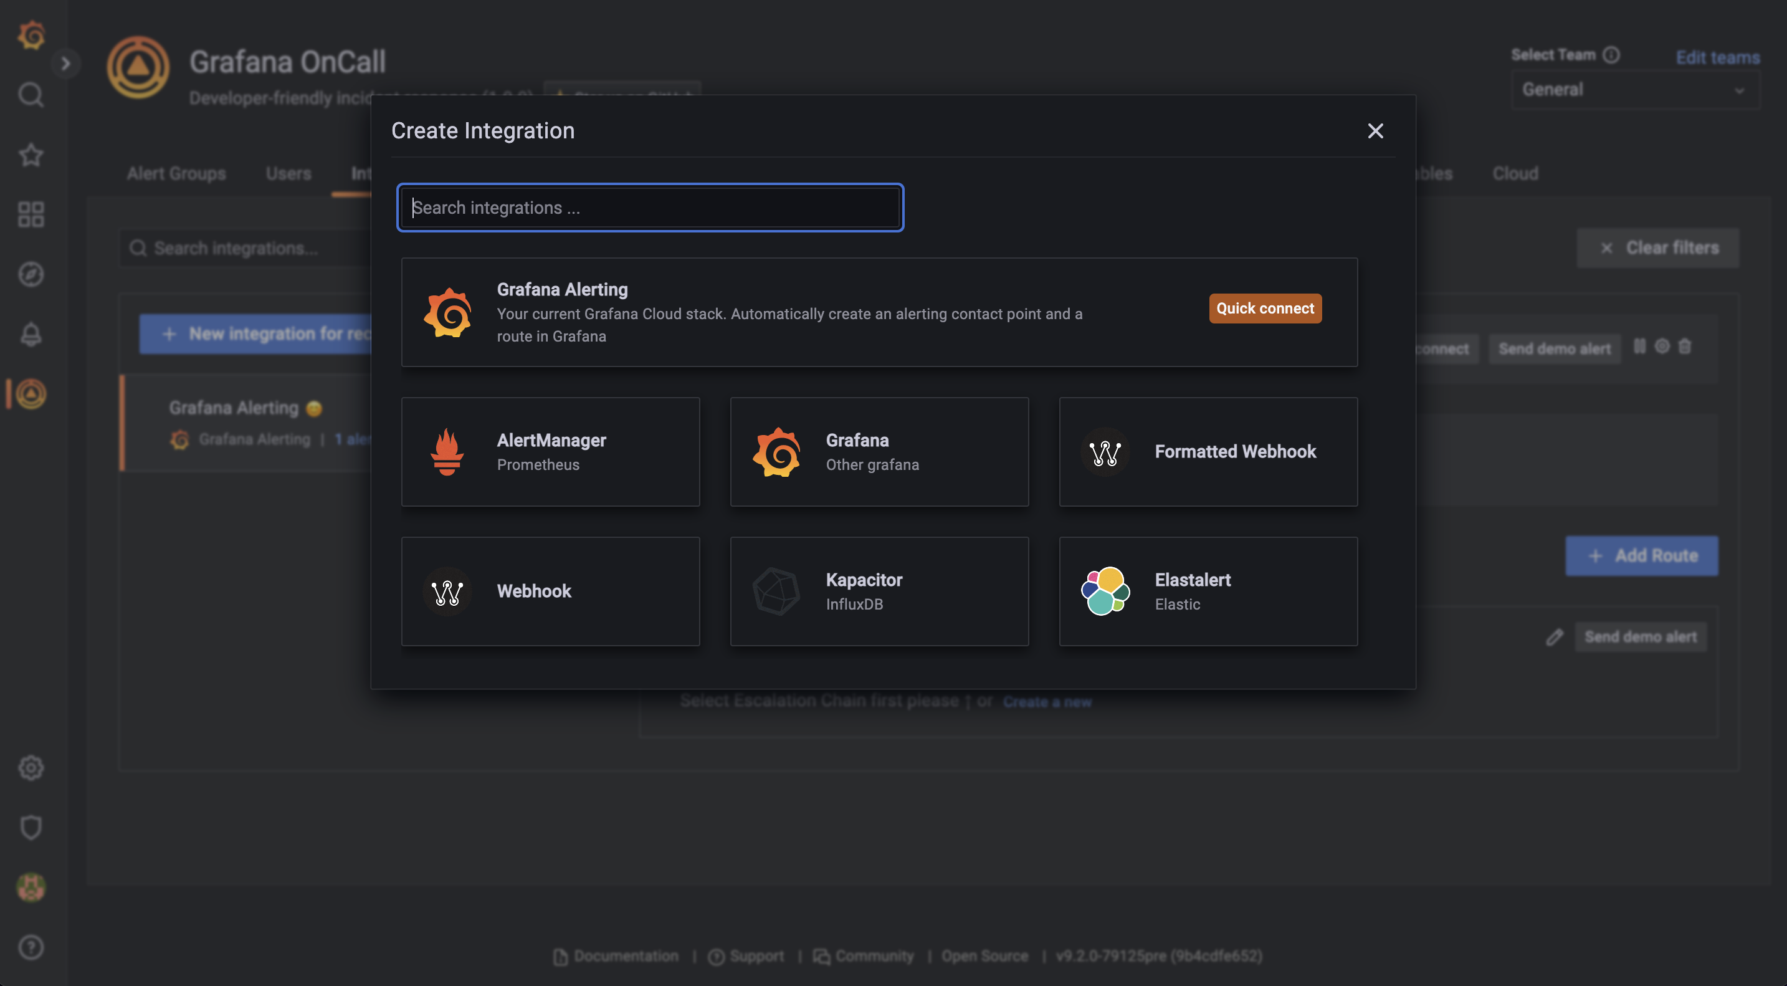Focus the Search integrations field
Viewport: 1787px width, 986px height.
650,207
